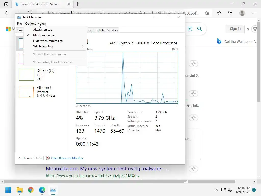Refresh the Bing page in Edge
The height and width of the screenshot is (196, 261).
30,13
